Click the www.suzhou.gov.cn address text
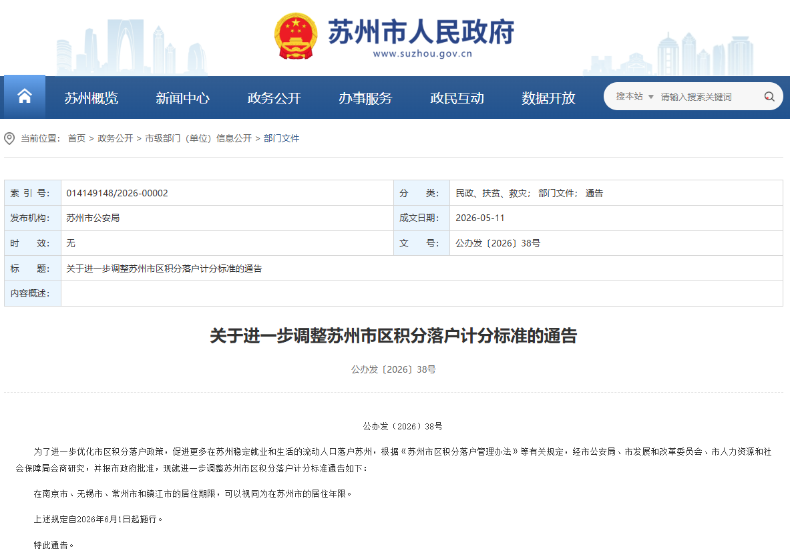Viewport: 790px width, 557px height. [x=422, y=53]
